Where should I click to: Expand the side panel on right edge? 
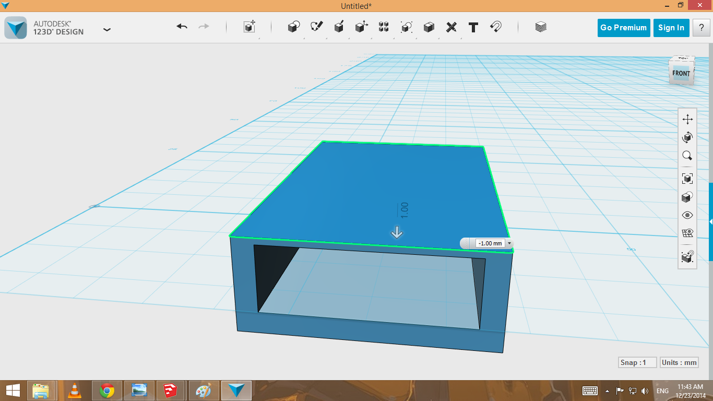click(710, 222)
